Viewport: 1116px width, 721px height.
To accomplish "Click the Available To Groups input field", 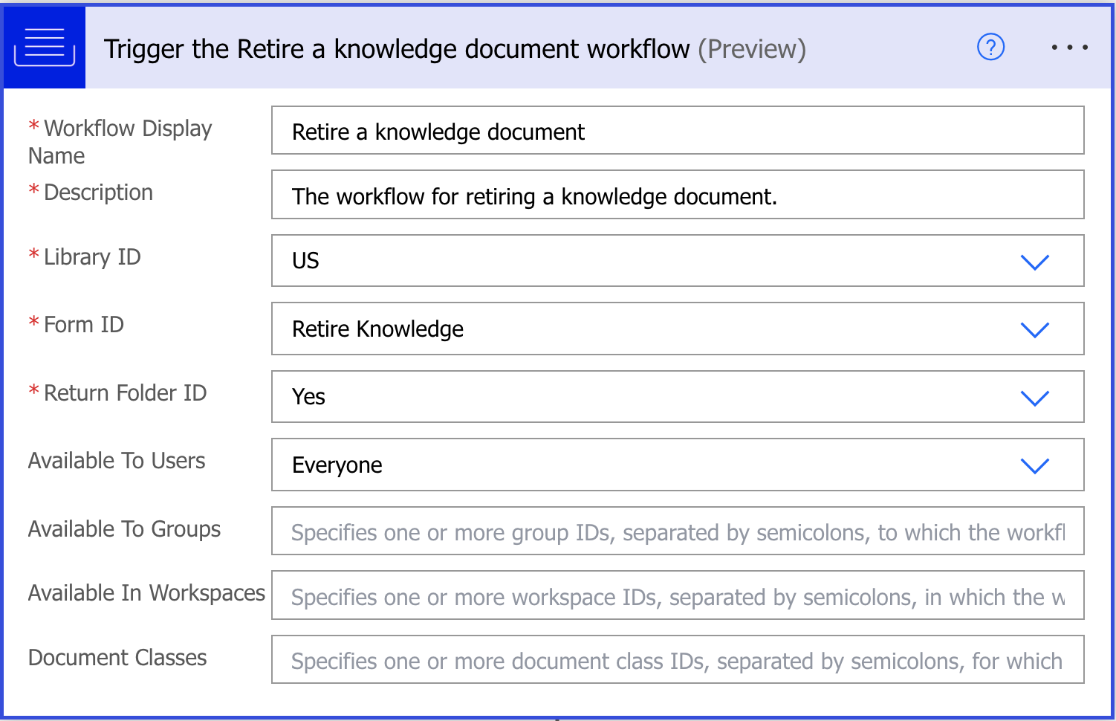I will pyautogui.click(x=677, y=531).
